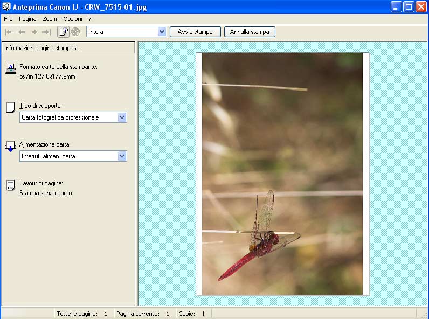
Task: Open the Opzioni menu
Action: coord(73,19)
